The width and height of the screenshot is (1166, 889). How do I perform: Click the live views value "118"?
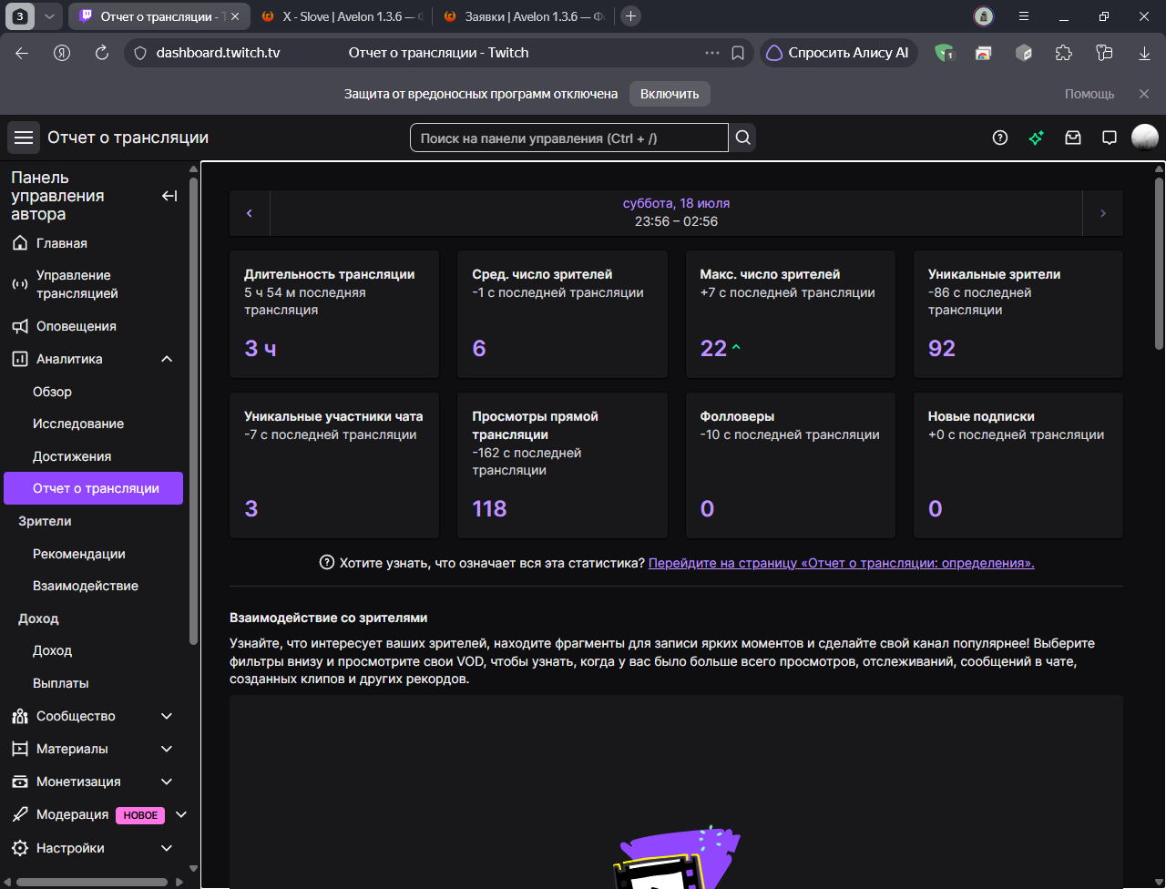pos(489,508)
